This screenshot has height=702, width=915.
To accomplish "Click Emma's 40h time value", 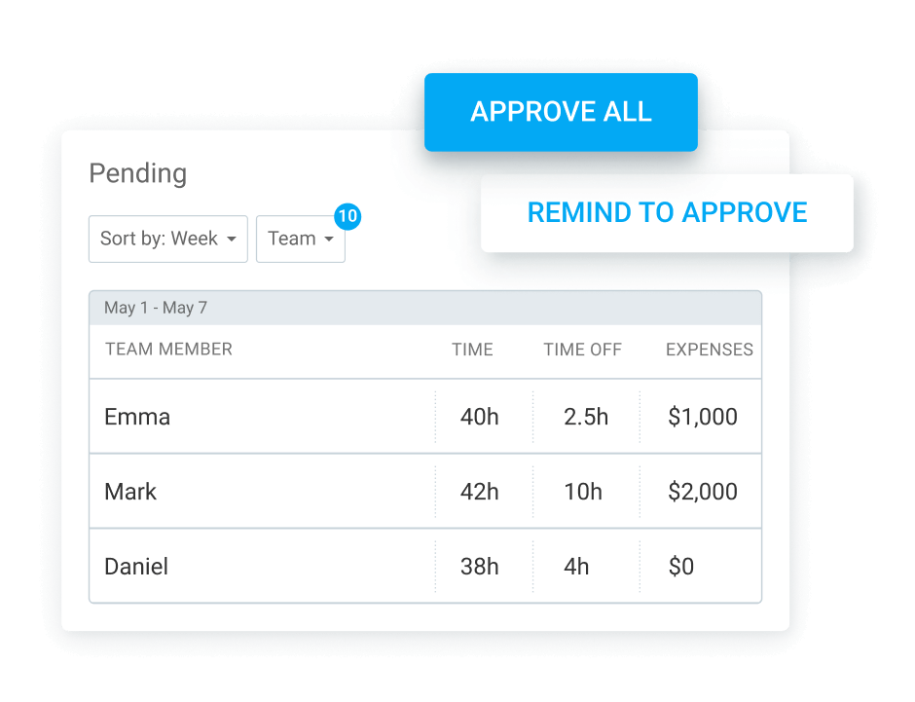I will point(479,417).
